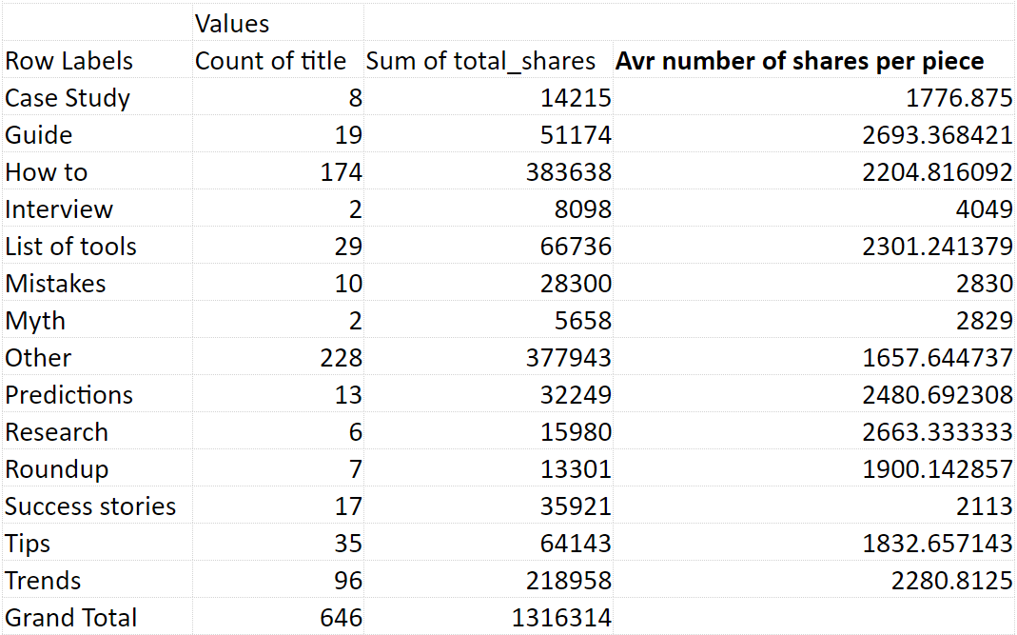Image resolution: width=1017 pixels, height=635 pixels.
Task: Select Roundup total shares 13301
Action: [x=488, y=468]
